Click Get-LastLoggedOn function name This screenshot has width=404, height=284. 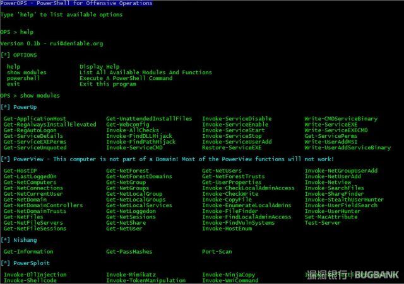30,176
